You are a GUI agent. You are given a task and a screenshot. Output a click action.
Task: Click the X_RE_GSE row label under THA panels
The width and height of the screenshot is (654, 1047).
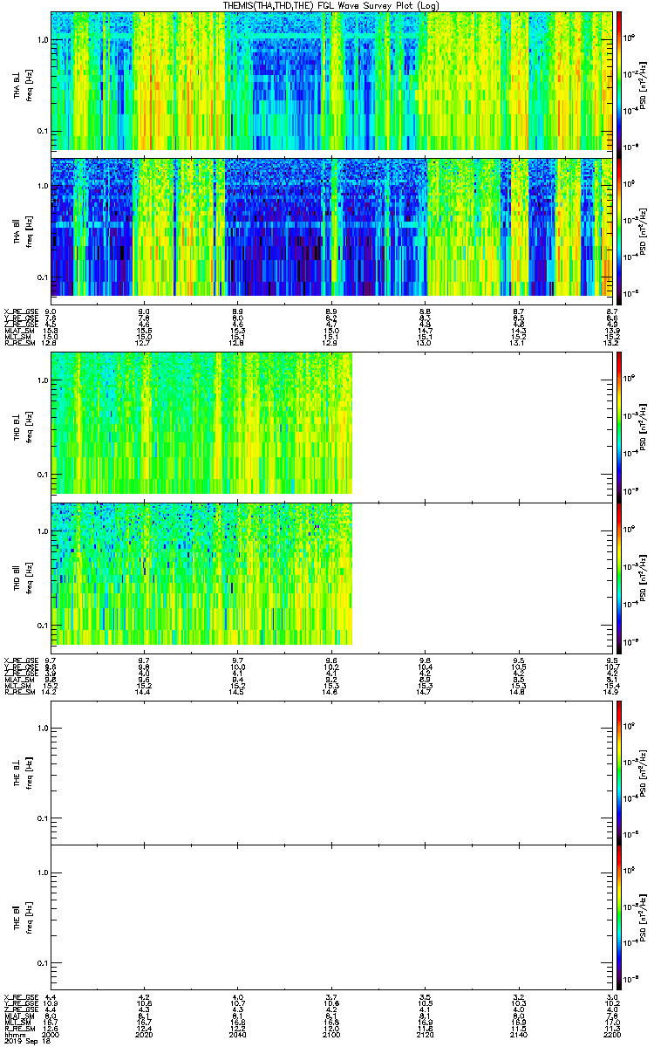(21, 311)
